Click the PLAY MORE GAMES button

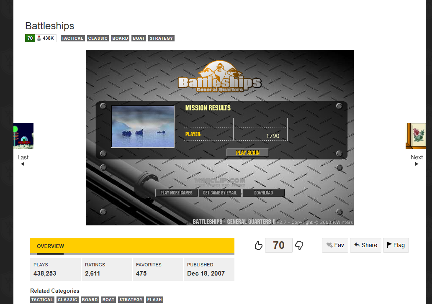point(176,193)
